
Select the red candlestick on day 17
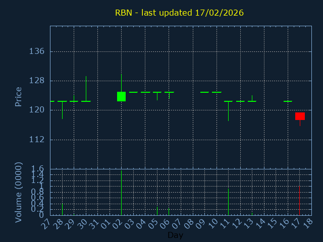[x=300, y=116]
